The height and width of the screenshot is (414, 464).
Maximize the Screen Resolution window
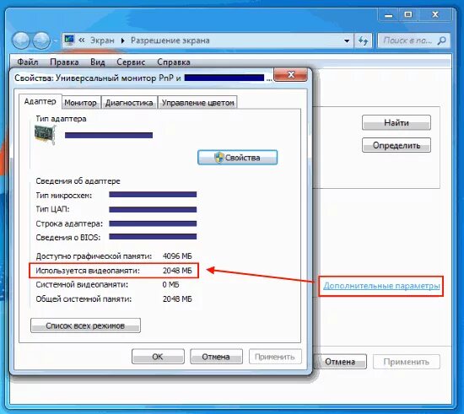[408, 15]
